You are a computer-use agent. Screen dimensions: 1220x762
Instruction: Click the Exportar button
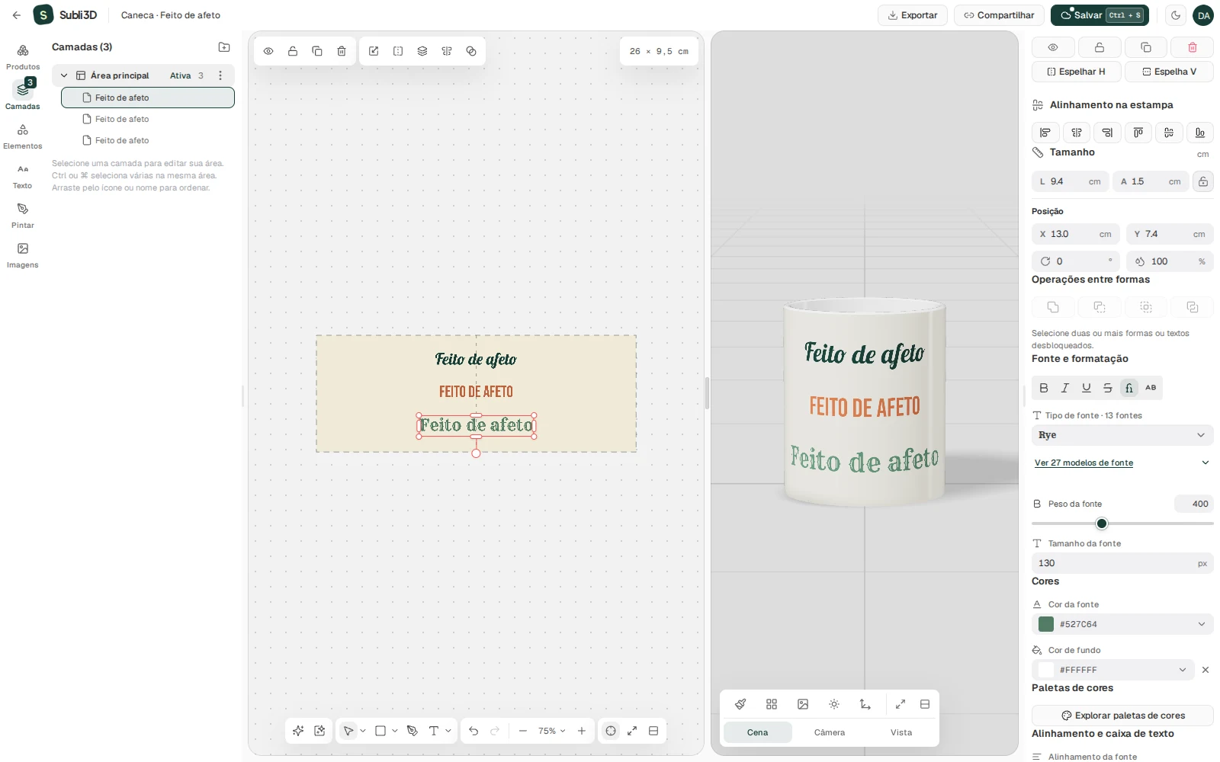pyautogui.click(x=913, y=15)
